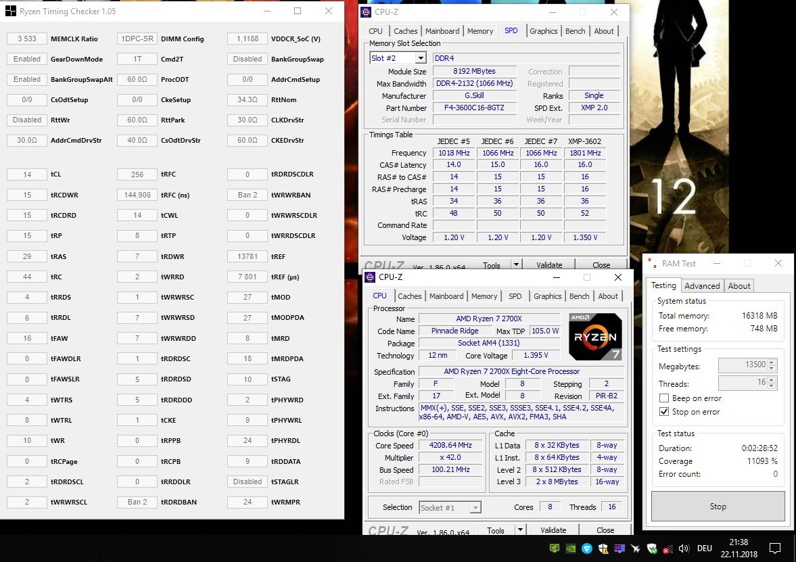Click the Part Number F4-3600C16-8GTZ field

pos(474,108)
